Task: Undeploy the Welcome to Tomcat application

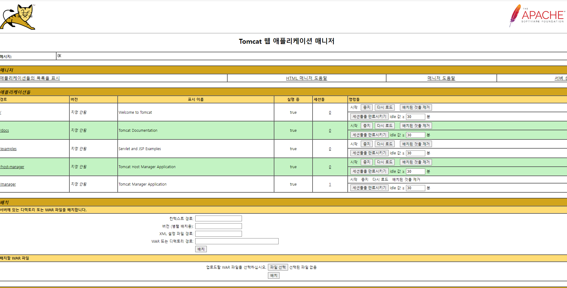Action: pos(416,108)
